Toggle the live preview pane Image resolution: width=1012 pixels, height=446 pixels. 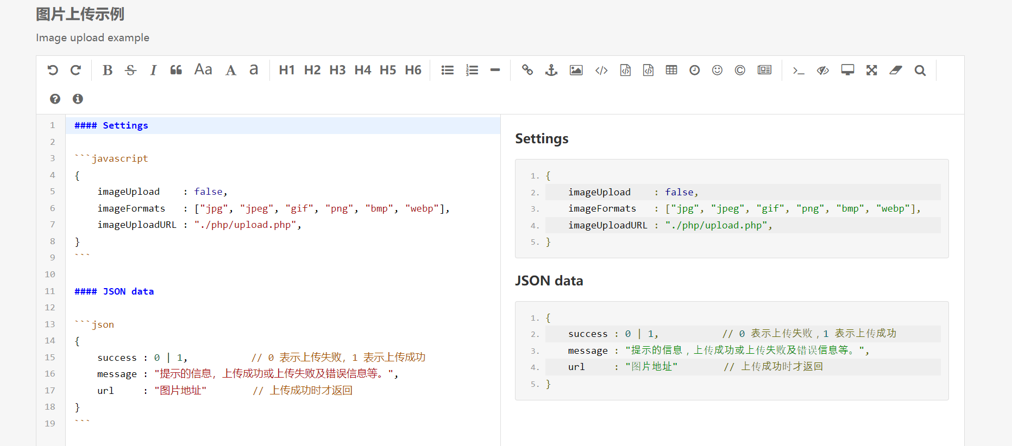click(x=823, y=70)
